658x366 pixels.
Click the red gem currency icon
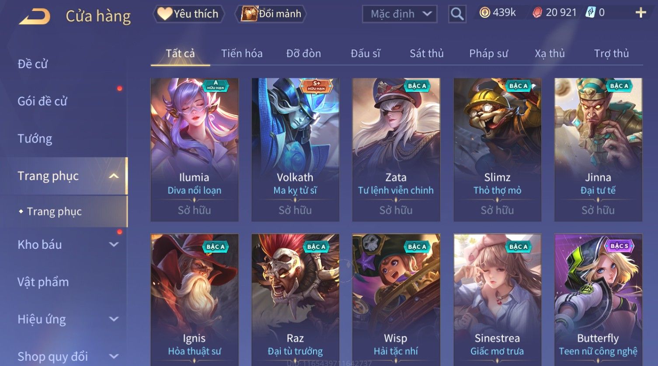pos(537,13)
